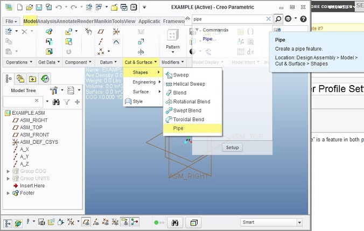Viewport: 364px width, 231px height.
Task: Click the Sketch curve icon in the Datum group
Action: [x=116, y=41]
